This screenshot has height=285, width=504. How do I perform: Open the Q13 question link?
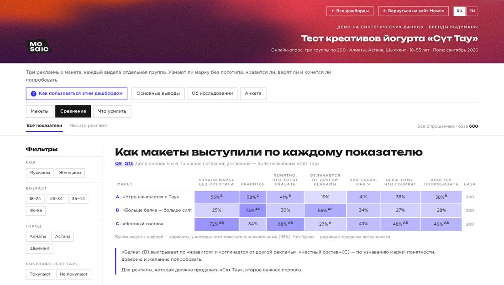[129, 164]
